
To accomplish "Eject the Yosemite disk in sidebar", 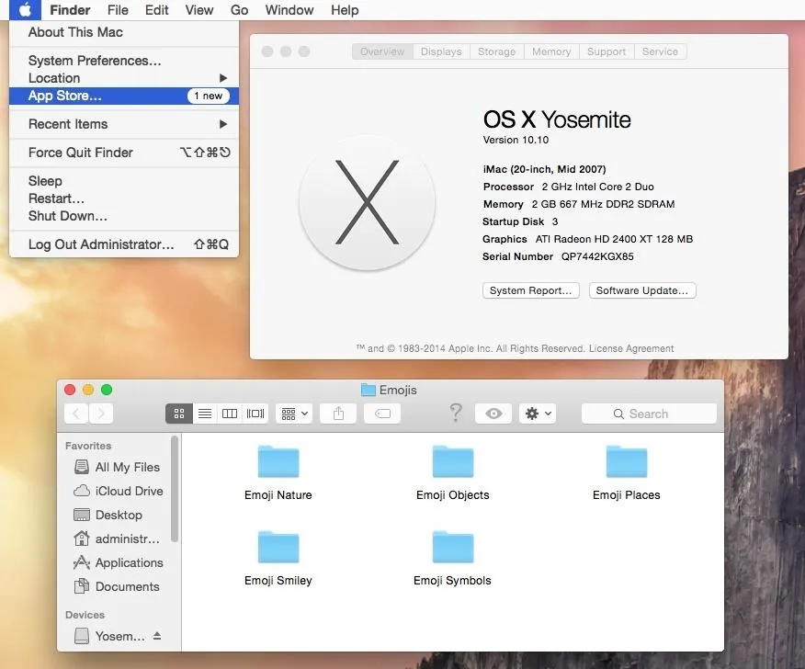I will pos(157,636).
